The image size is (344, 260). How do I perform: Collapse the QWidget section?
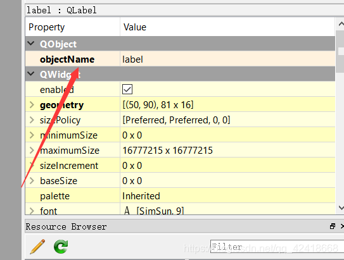[x=31, y=74]
